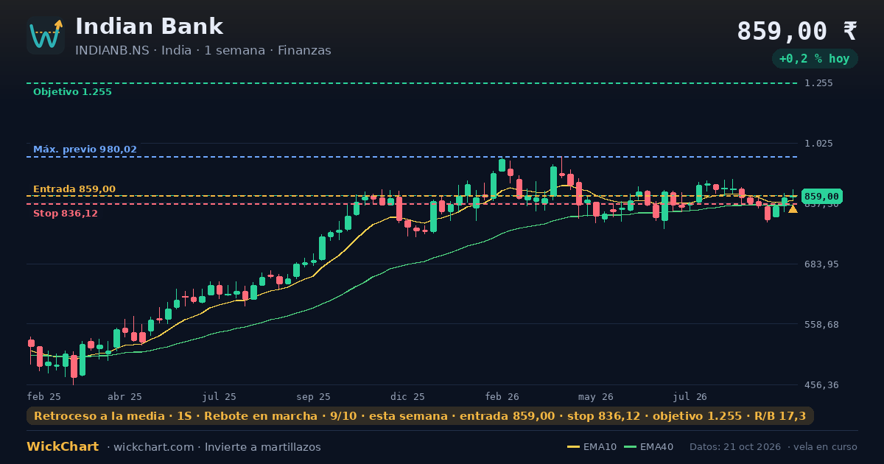This screenshot has height=464, width=884.
Task: Click the 1.025 axis value
Action: (x=818, y=144)
